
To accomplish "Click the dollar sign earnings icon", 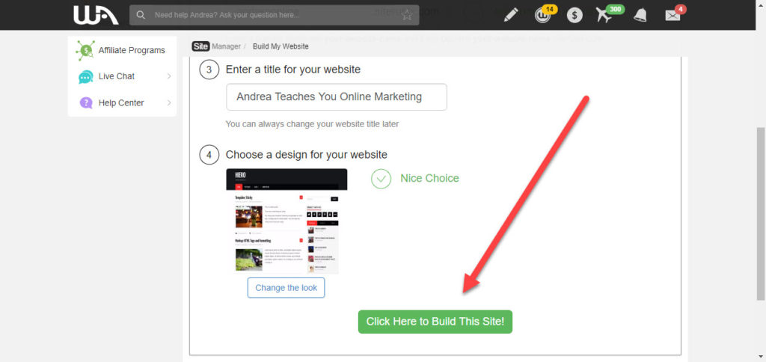I will (574, 16).
